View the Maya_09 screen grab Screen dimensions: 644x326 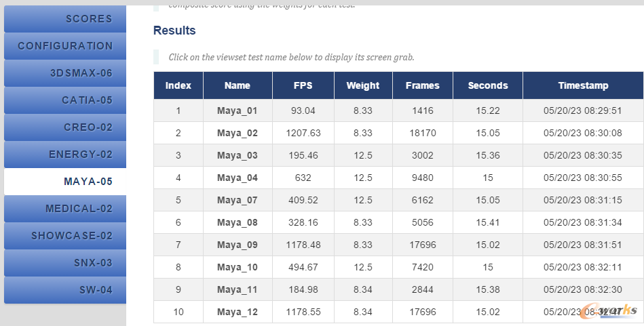[238, 245]
